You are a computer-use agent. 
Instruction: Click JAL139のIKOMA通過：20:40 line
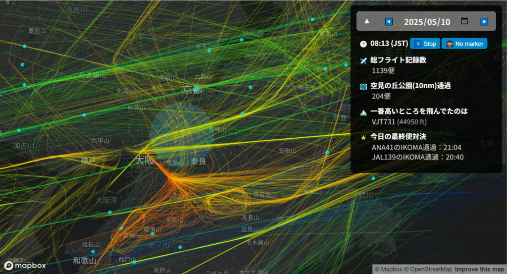tap(418, 157)
